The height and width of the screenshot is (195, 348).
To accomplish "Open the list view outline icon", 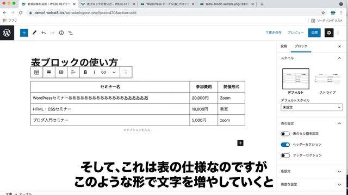I will tap(70, 32).
